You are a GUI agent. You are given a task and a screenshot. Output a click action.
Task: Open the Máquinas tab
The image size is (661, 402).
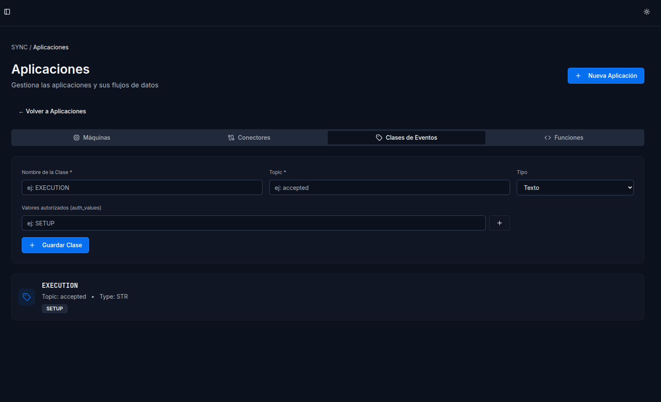[92, 138]
